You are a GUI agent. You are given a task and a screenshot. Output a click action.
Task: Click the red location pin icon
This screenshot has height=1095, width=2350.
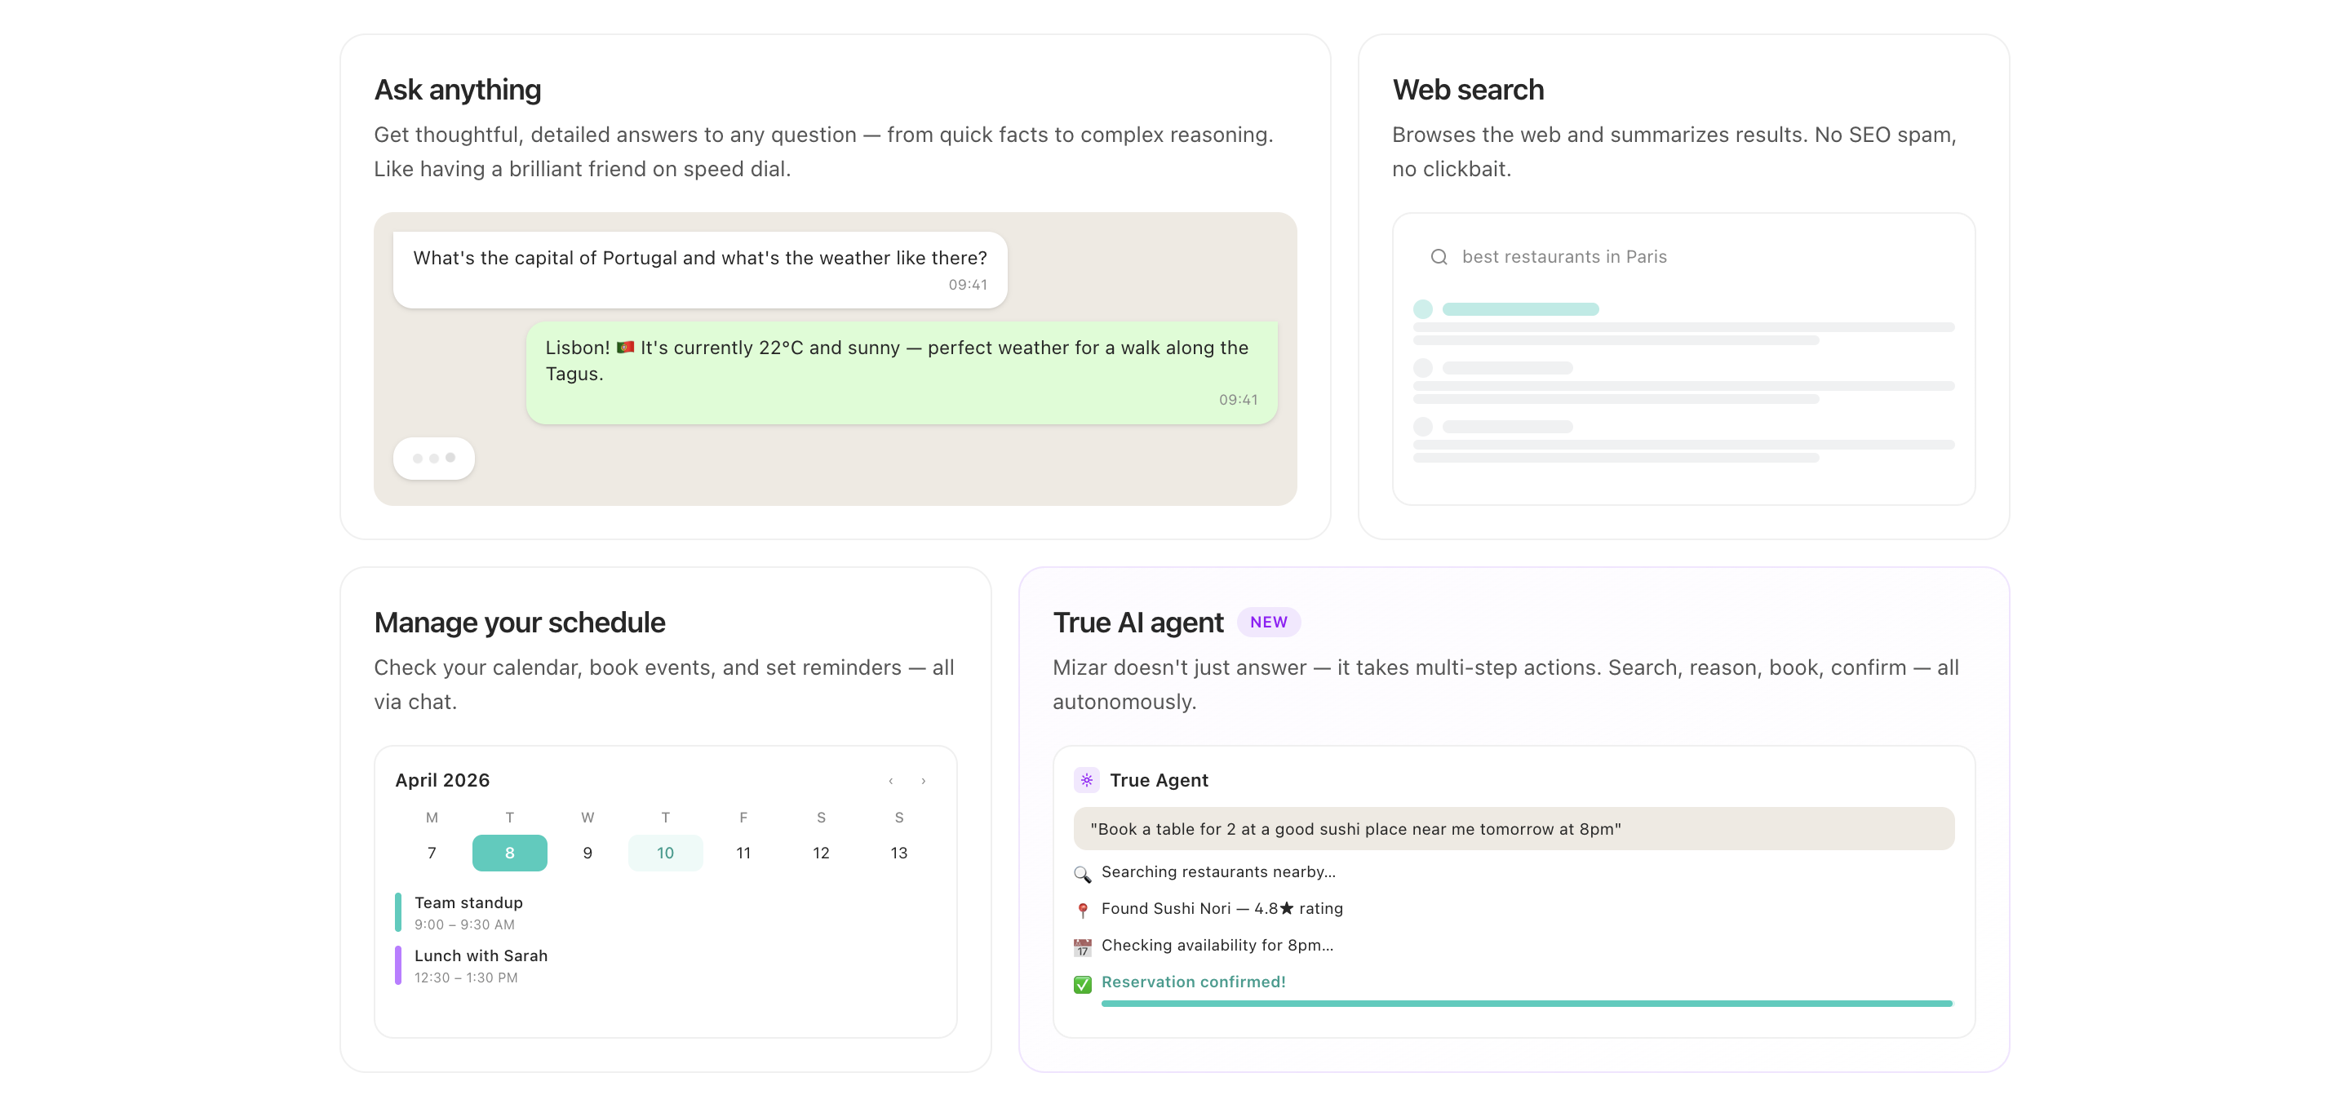pos(1082,910)
